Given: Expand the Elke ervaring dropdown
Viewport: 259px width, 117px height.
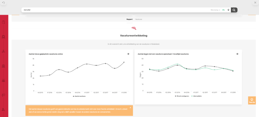Looking at the screenshot, I should pyautogui.click(x=215, y=10).
